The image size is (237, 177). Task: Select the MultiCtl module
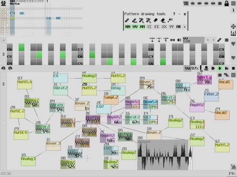point(21,135)
